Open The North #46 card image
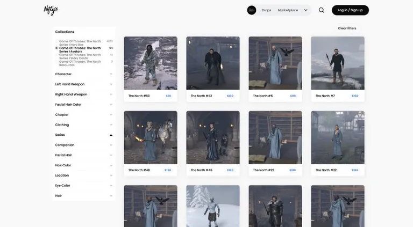This screenshot has width=413, height=227. point(213,137)
